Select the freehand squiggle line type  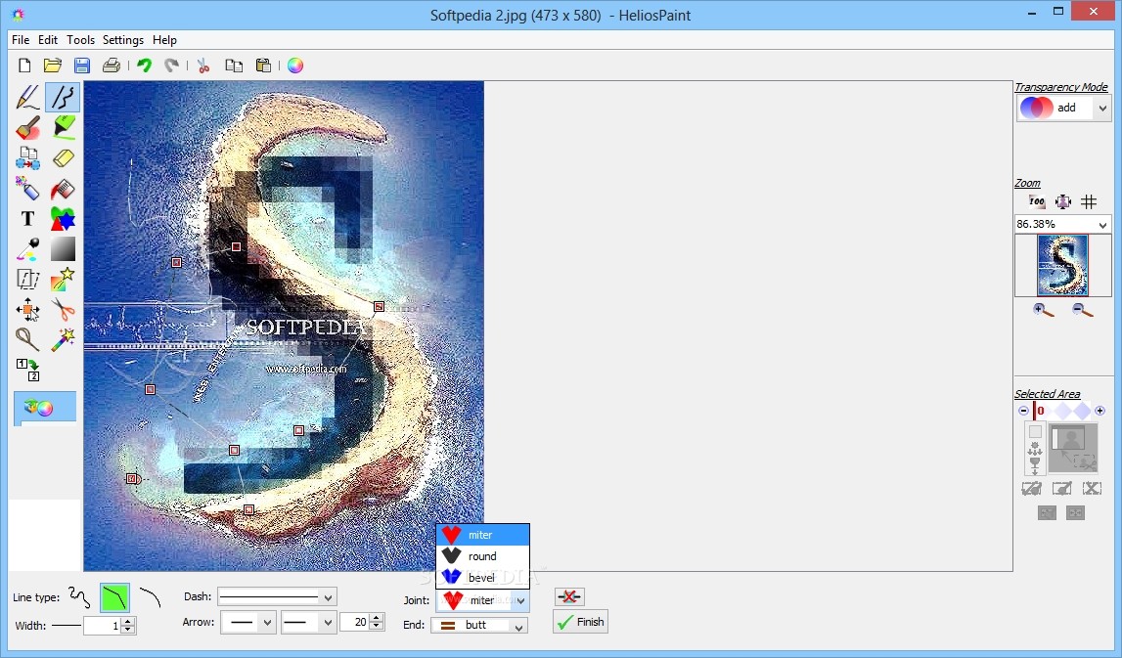click(x=79, y=596)
